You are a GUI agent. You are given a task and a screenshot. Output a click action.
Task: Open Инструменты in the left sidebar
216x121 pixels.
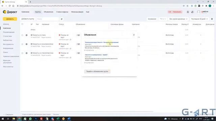pos(8,44)
